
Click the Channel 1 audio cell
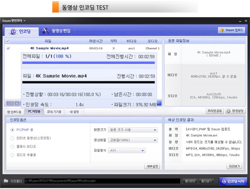152,48
